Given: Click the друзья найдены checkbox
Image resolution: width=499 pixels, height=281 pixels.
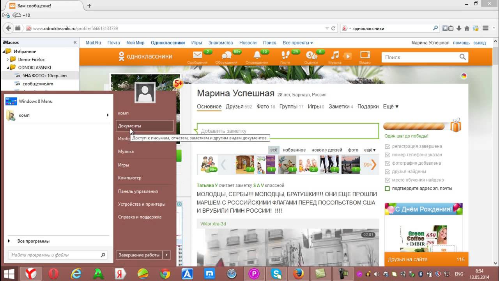Looking at the screenshot, I should pos(387,172).
